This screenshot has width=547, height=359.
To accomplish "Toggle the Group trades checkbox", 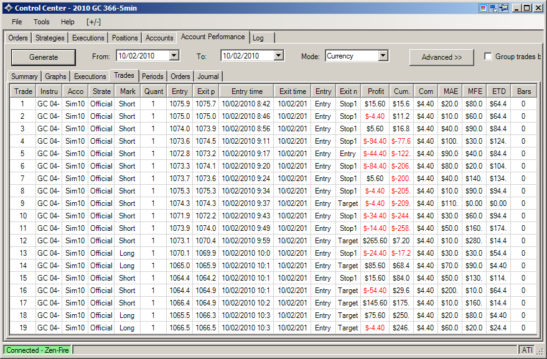I will [x=488, y=56].
